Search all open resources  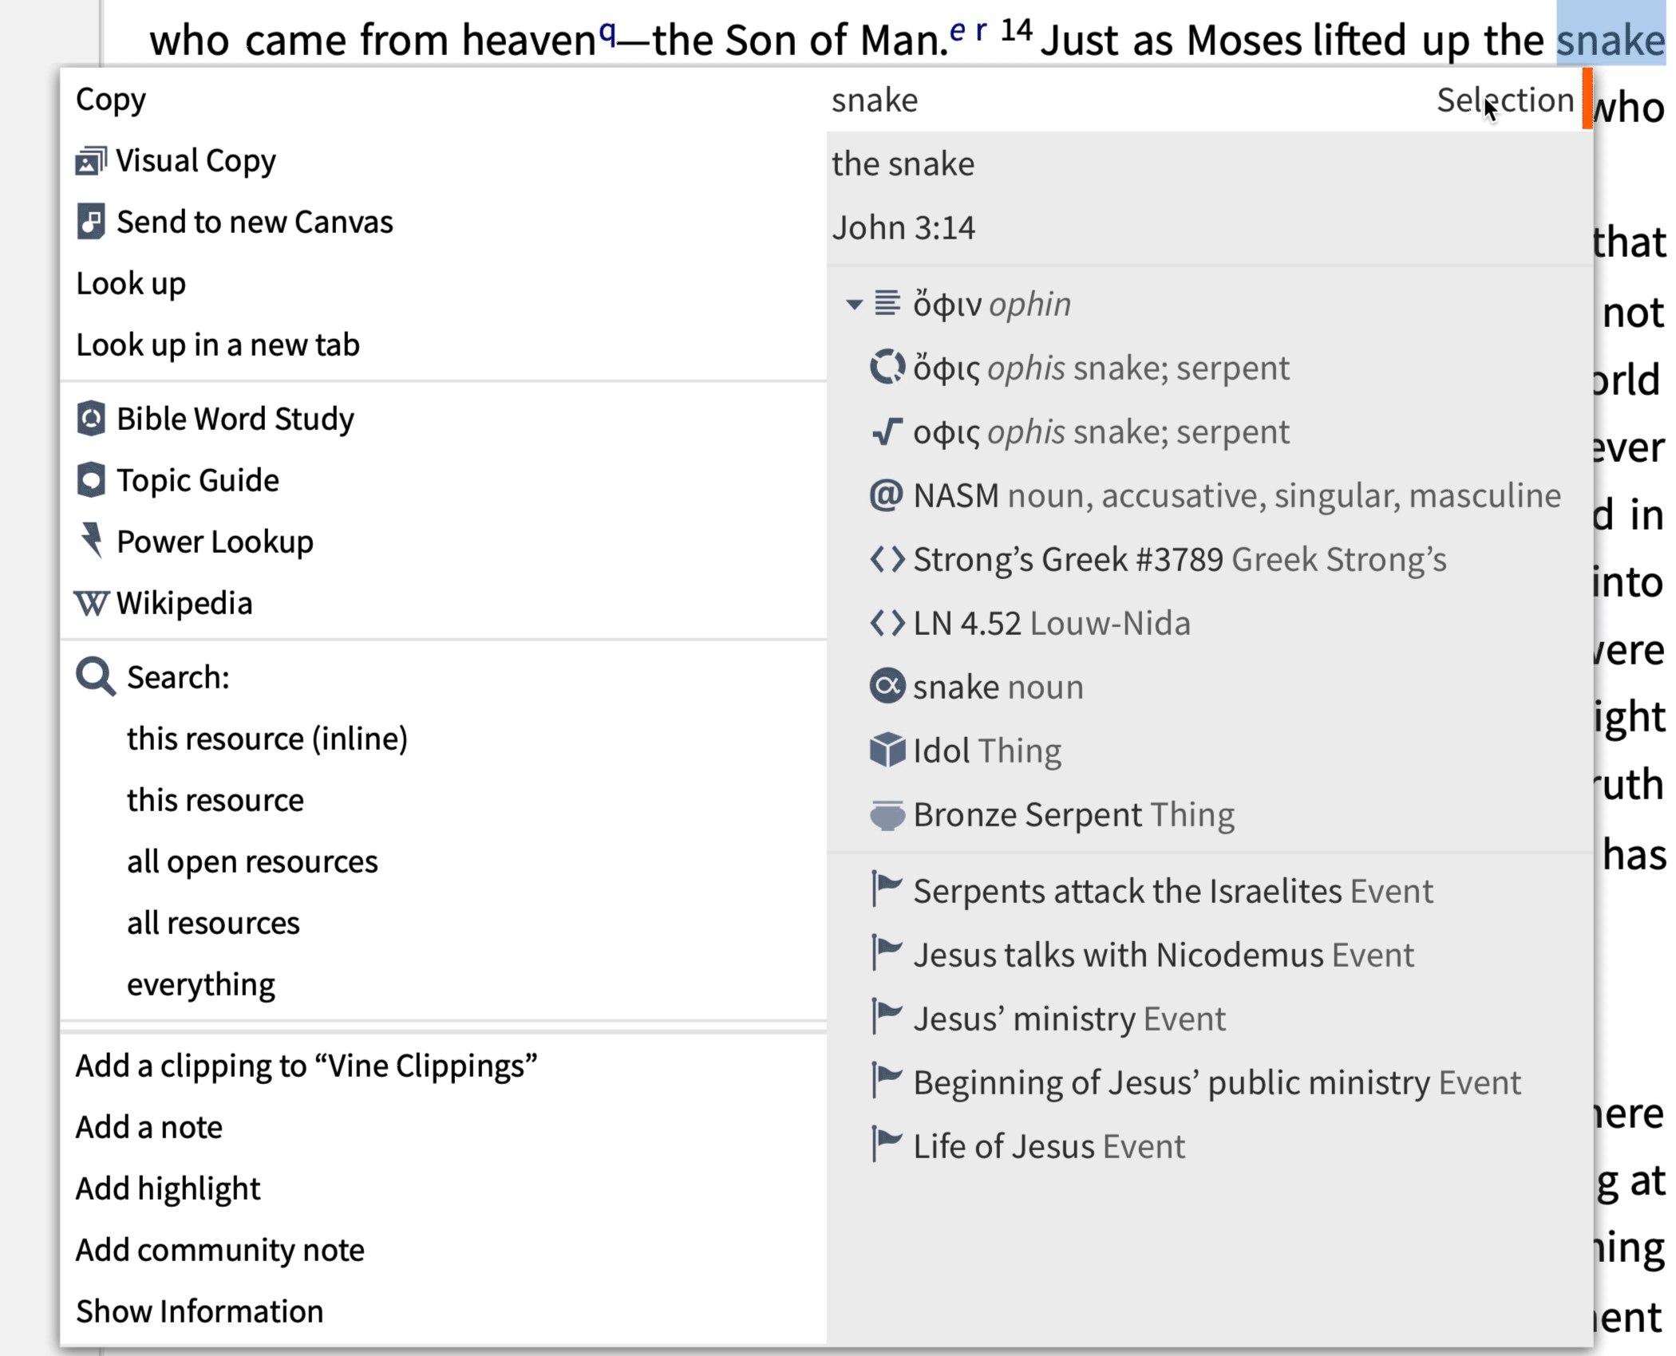click(x=252, y=861)
